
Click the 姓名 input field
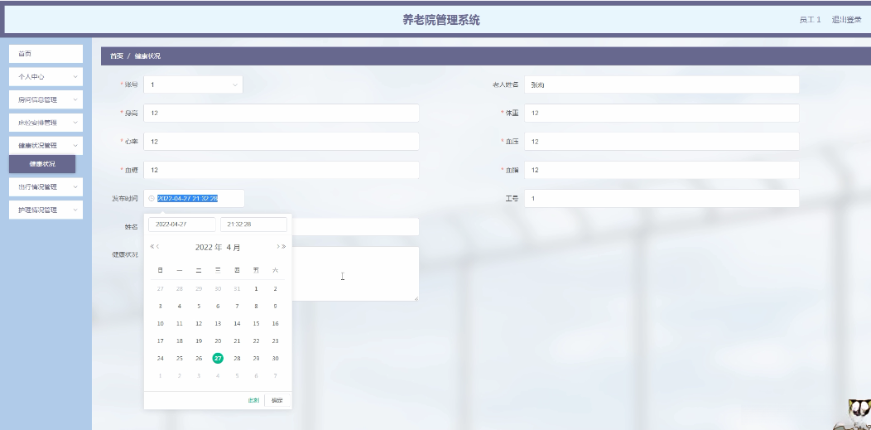(355, 227)
